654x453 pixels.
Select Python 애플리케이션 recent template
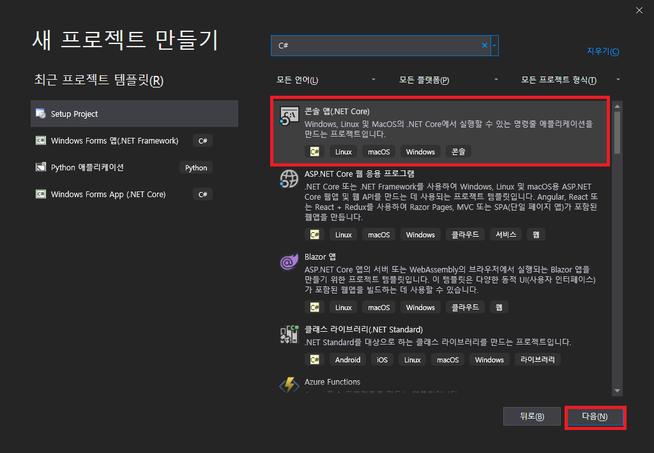click(x=134, y=168)
